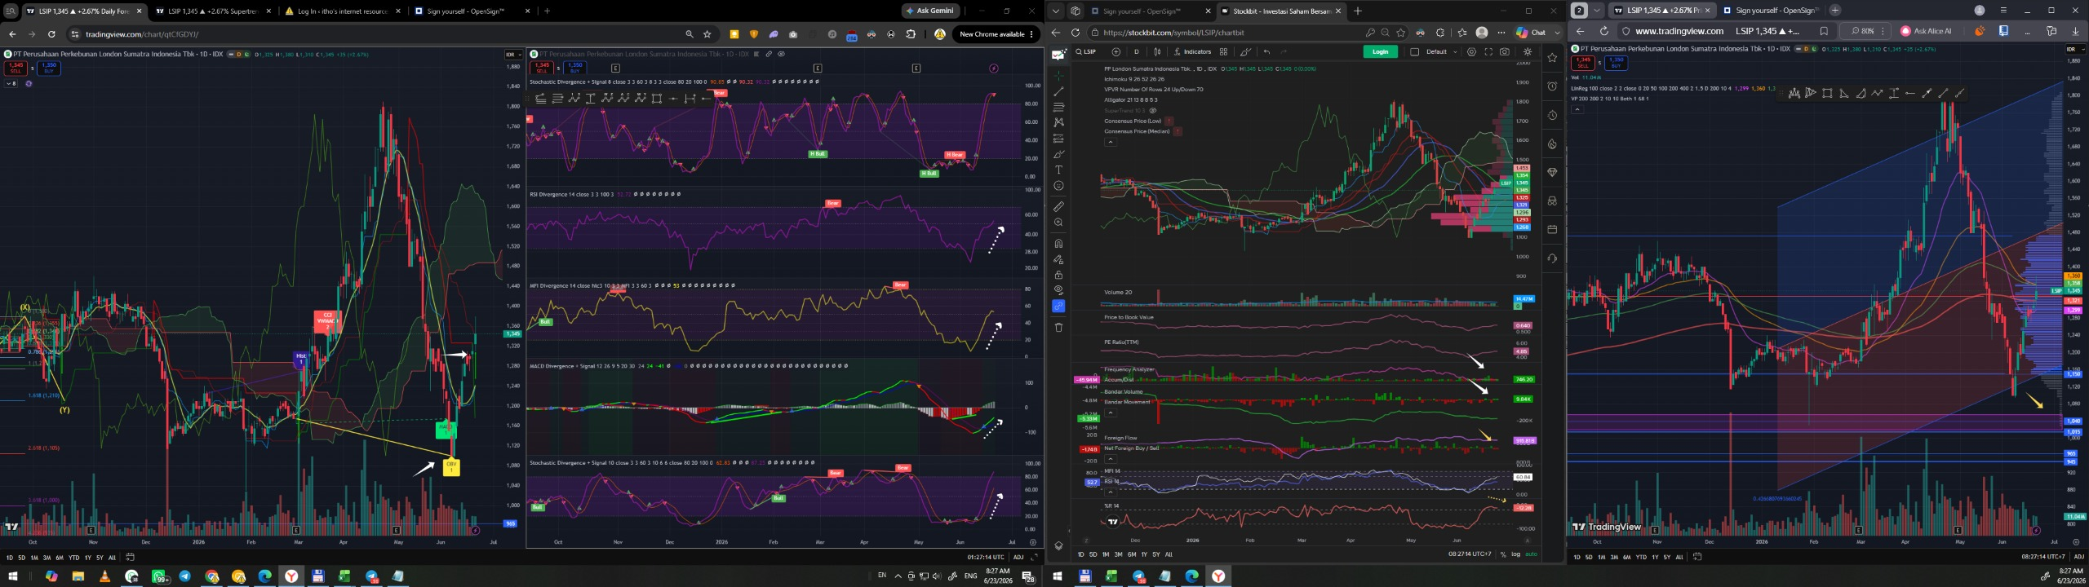Screen dimensions: 2089x587
Task: Toggle auto scale in Stockbit chart footer
Action: [1531, 554]
